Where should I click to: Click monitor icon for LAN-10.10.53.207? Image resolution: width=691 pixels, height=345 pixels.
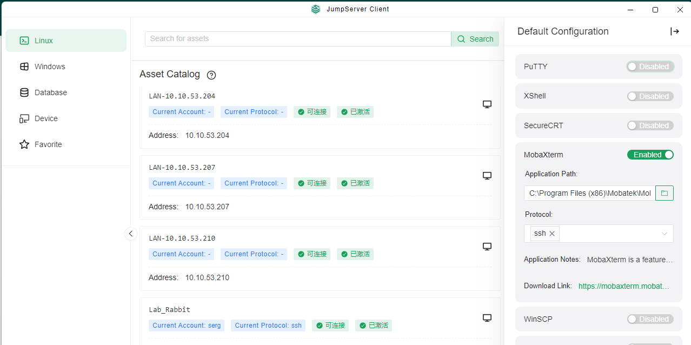click(x=487, y=176)
